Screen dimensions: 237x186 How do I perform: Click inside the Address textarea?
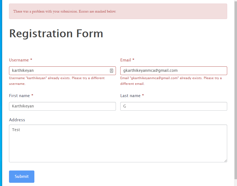pyautogui.click(x=118, y=143)
